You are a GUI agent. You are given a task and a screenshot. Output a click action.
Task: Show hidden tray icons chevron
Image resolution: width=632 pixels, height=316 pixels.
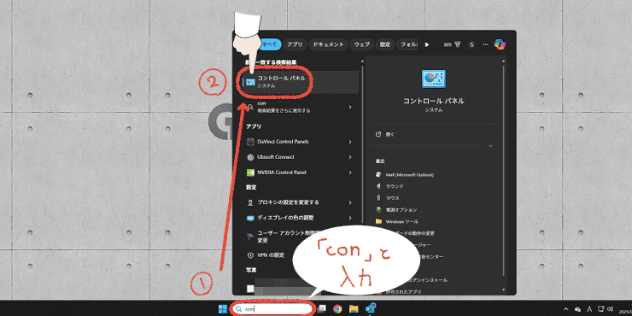tap(565, 309)
